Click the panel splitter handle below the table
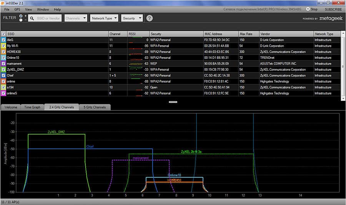This screenshot has width=346, height=205. (x=173, y=102)
